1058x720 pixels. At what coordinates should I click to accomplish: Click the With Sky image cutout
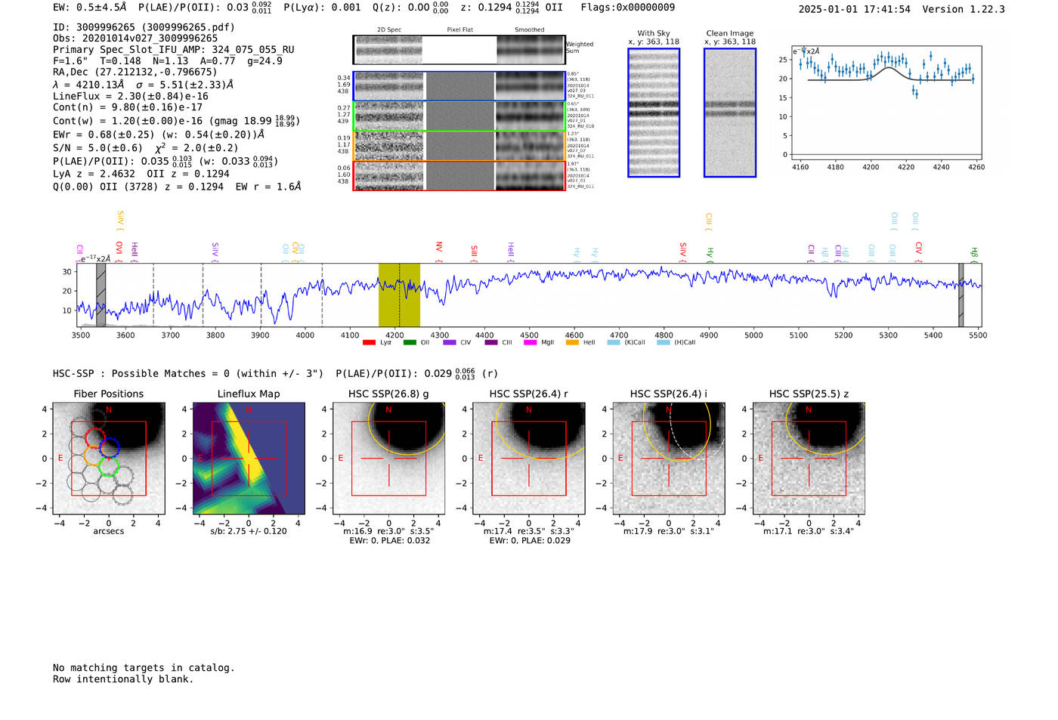click(x=654, y=113)
